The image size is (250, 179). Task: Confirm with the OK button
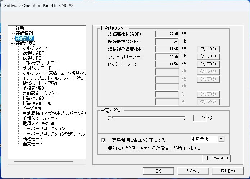(158, 171)
